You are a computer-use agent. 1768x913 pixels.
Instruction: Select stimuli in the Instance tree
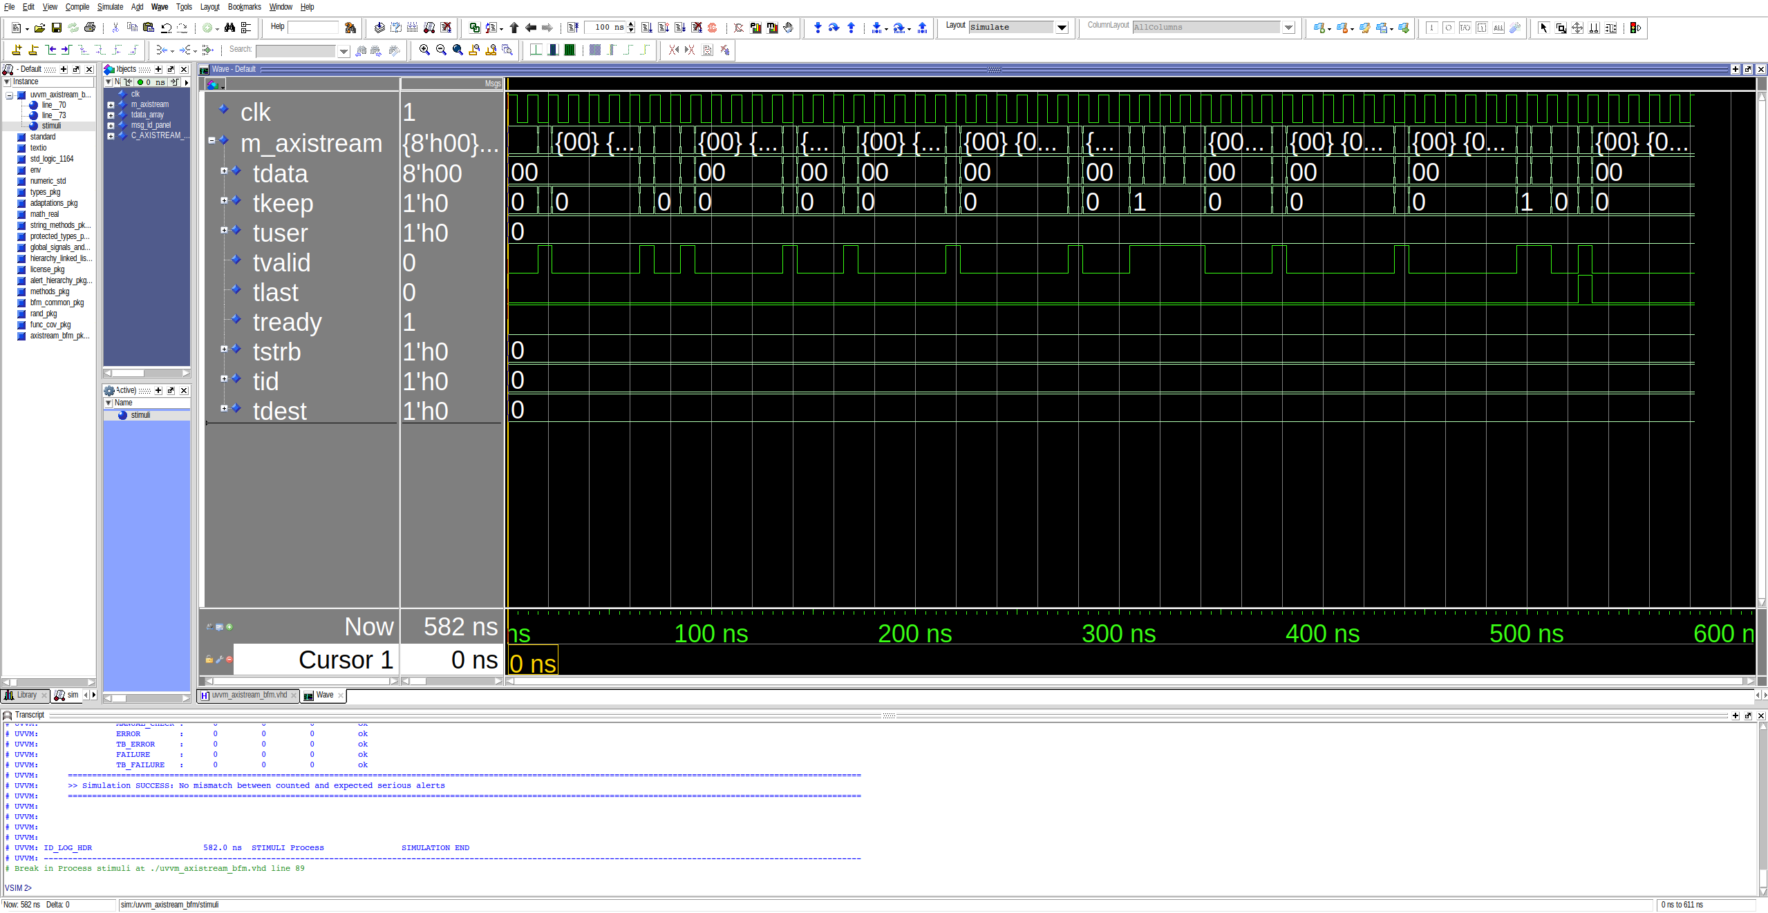51,126
